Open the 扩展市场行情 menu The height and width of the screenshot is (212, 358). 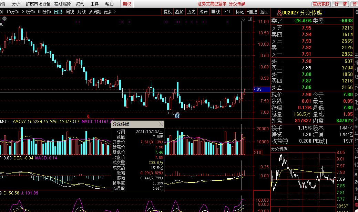(38, 4)
